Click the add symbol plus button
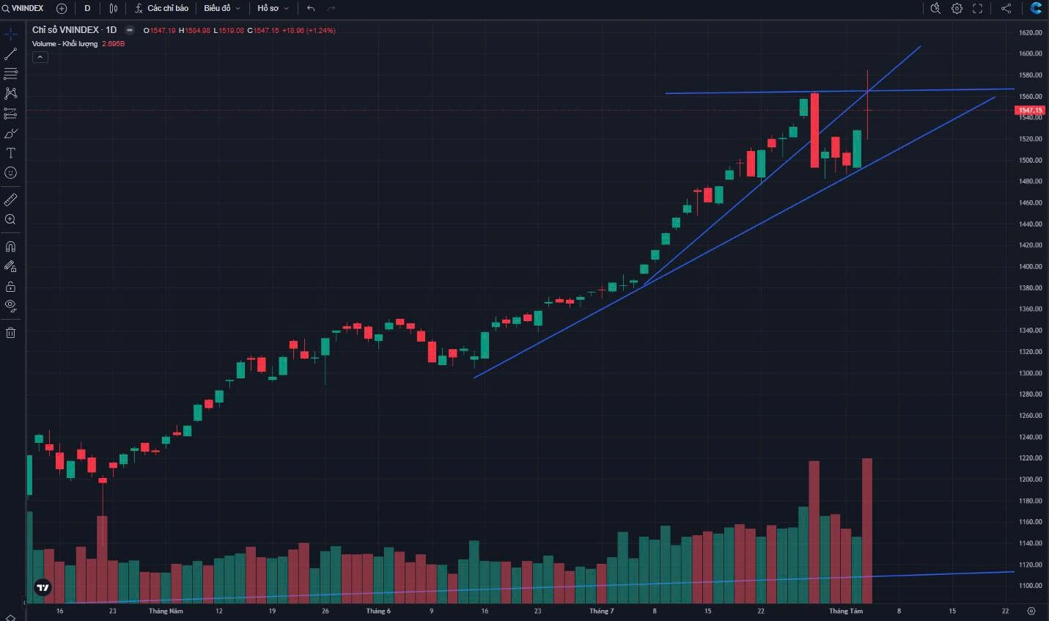This screenshot has height=621, width=1049. click(x=62, y=8)
